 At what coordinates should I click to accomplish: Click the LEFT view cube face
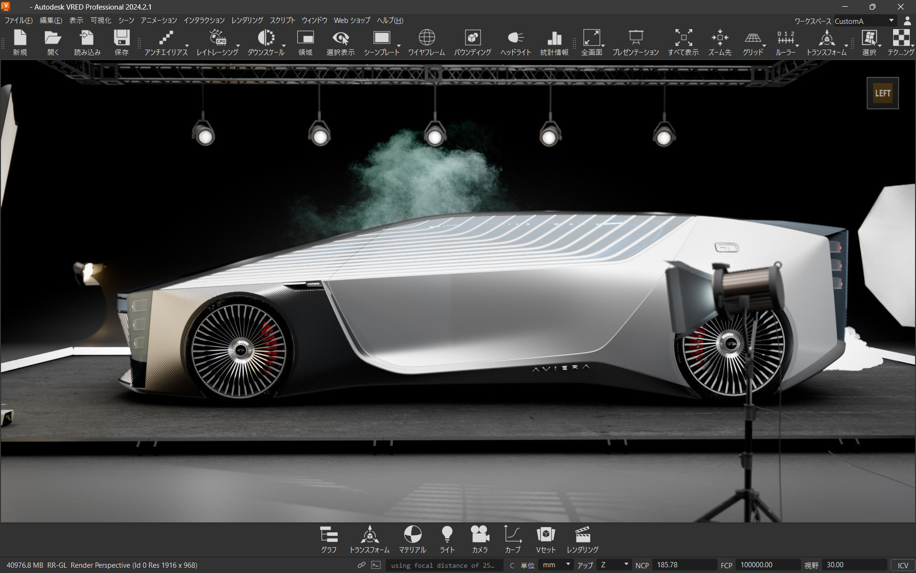[882, 93]
